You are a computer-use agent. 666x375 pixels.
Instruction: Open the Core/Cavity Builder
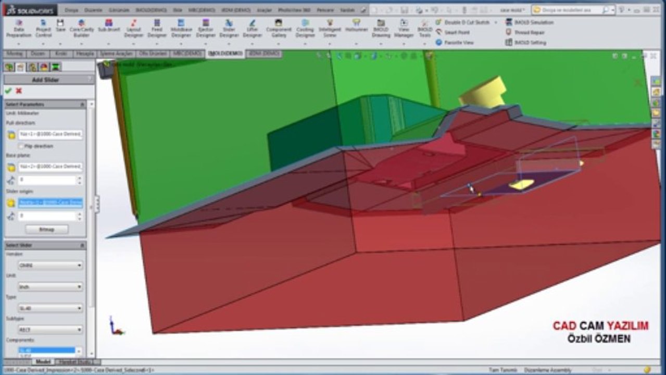point(82,29)
